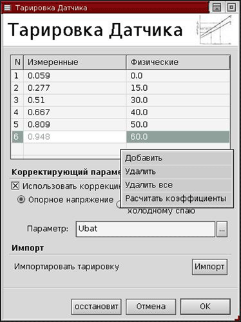
Task: Uncheck the Использовать коррекцию checkbox
Action: coord(15,186)
